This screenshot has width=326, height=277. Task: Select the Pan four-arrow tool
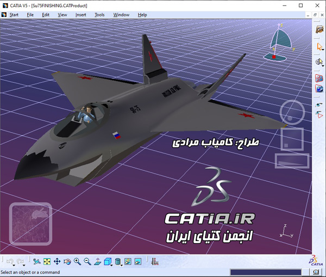(57, 261)
